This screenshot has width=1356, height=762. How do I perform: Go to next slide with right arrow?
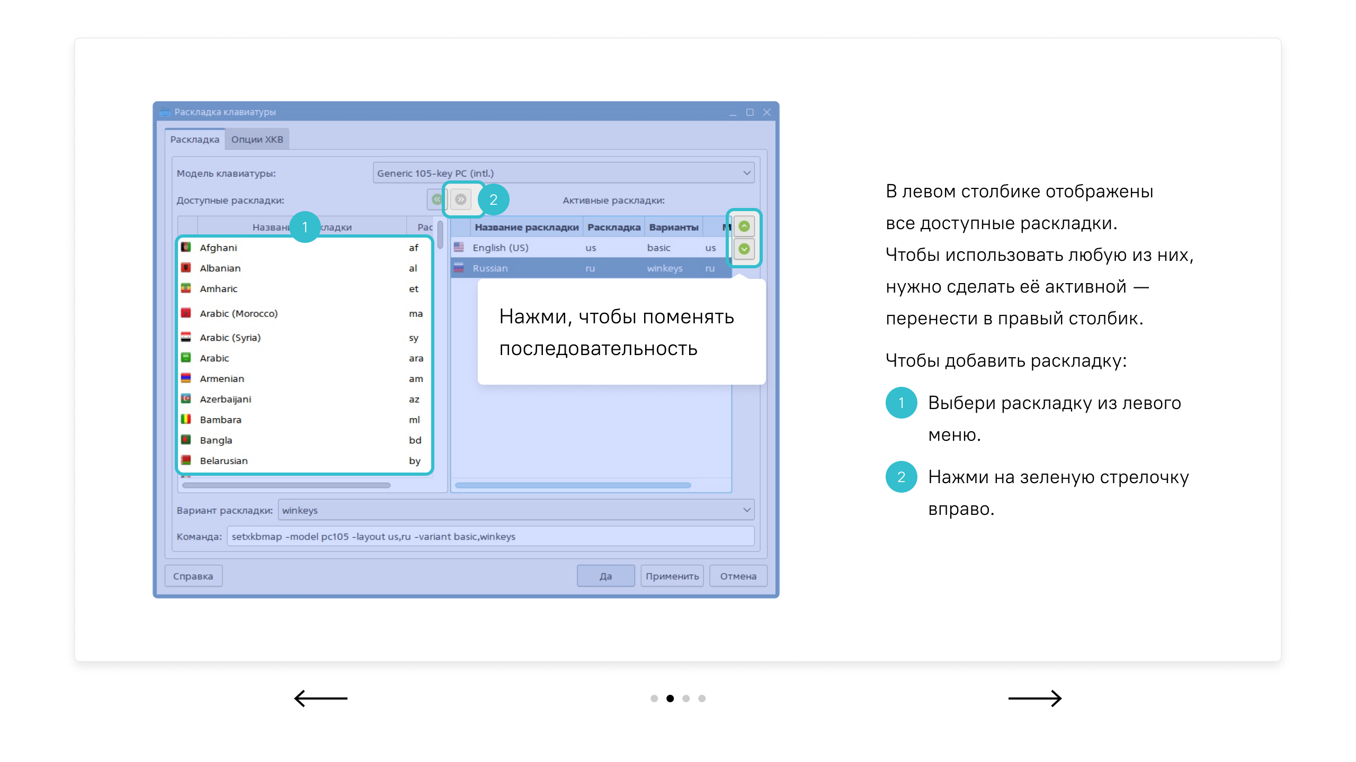coord(1034,698)
